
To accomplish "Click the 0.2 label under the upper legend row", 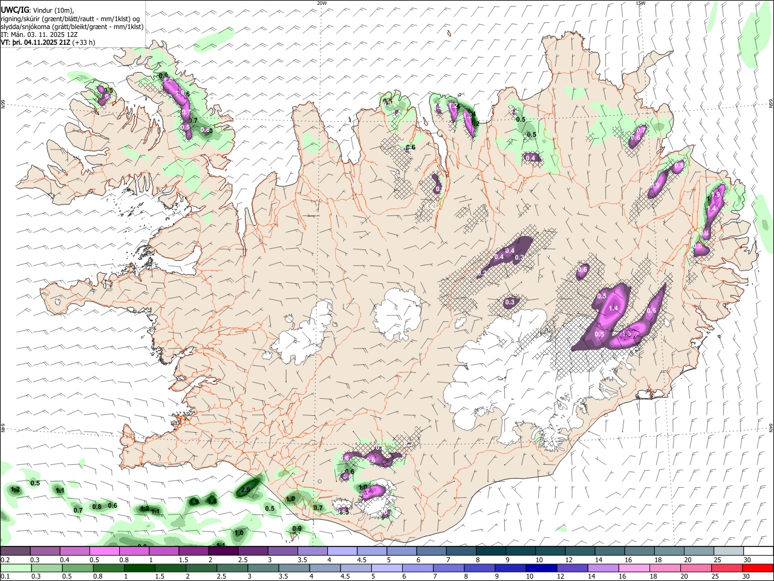I will [x=5, y=560].
